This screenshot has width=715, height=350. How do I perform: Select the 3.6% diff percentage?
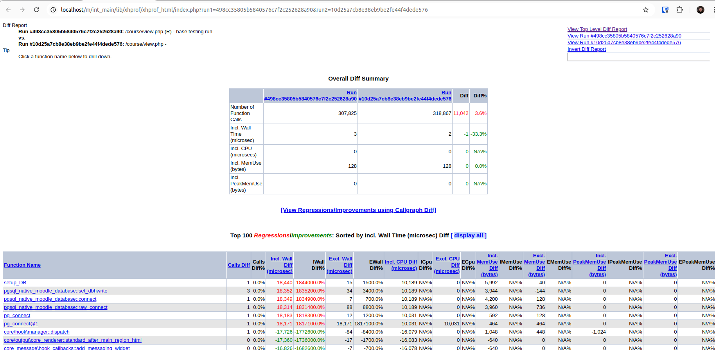[x=481, y=113]
